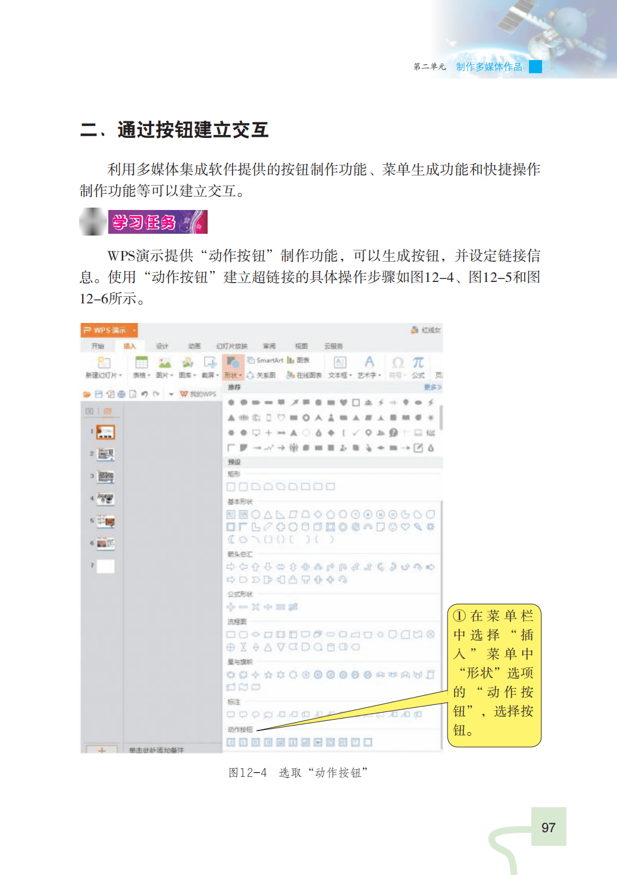The width and height of the screenshot is (617, 875).
Task: Select the right triangle in 基本形状
Action: click(280, 514)
